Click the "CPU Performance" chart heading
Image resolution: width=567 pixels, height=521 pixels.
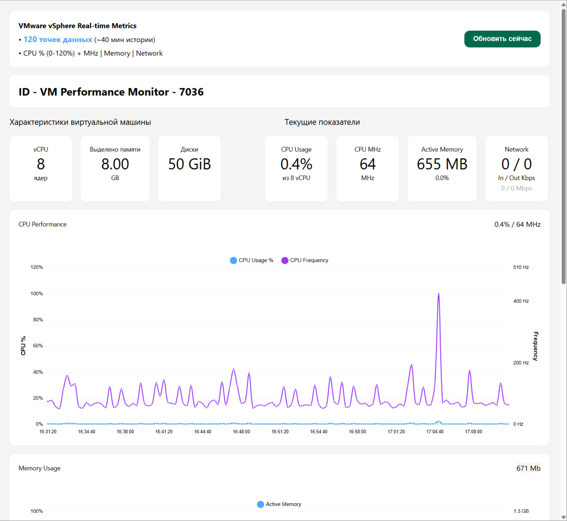coord(43,224)
